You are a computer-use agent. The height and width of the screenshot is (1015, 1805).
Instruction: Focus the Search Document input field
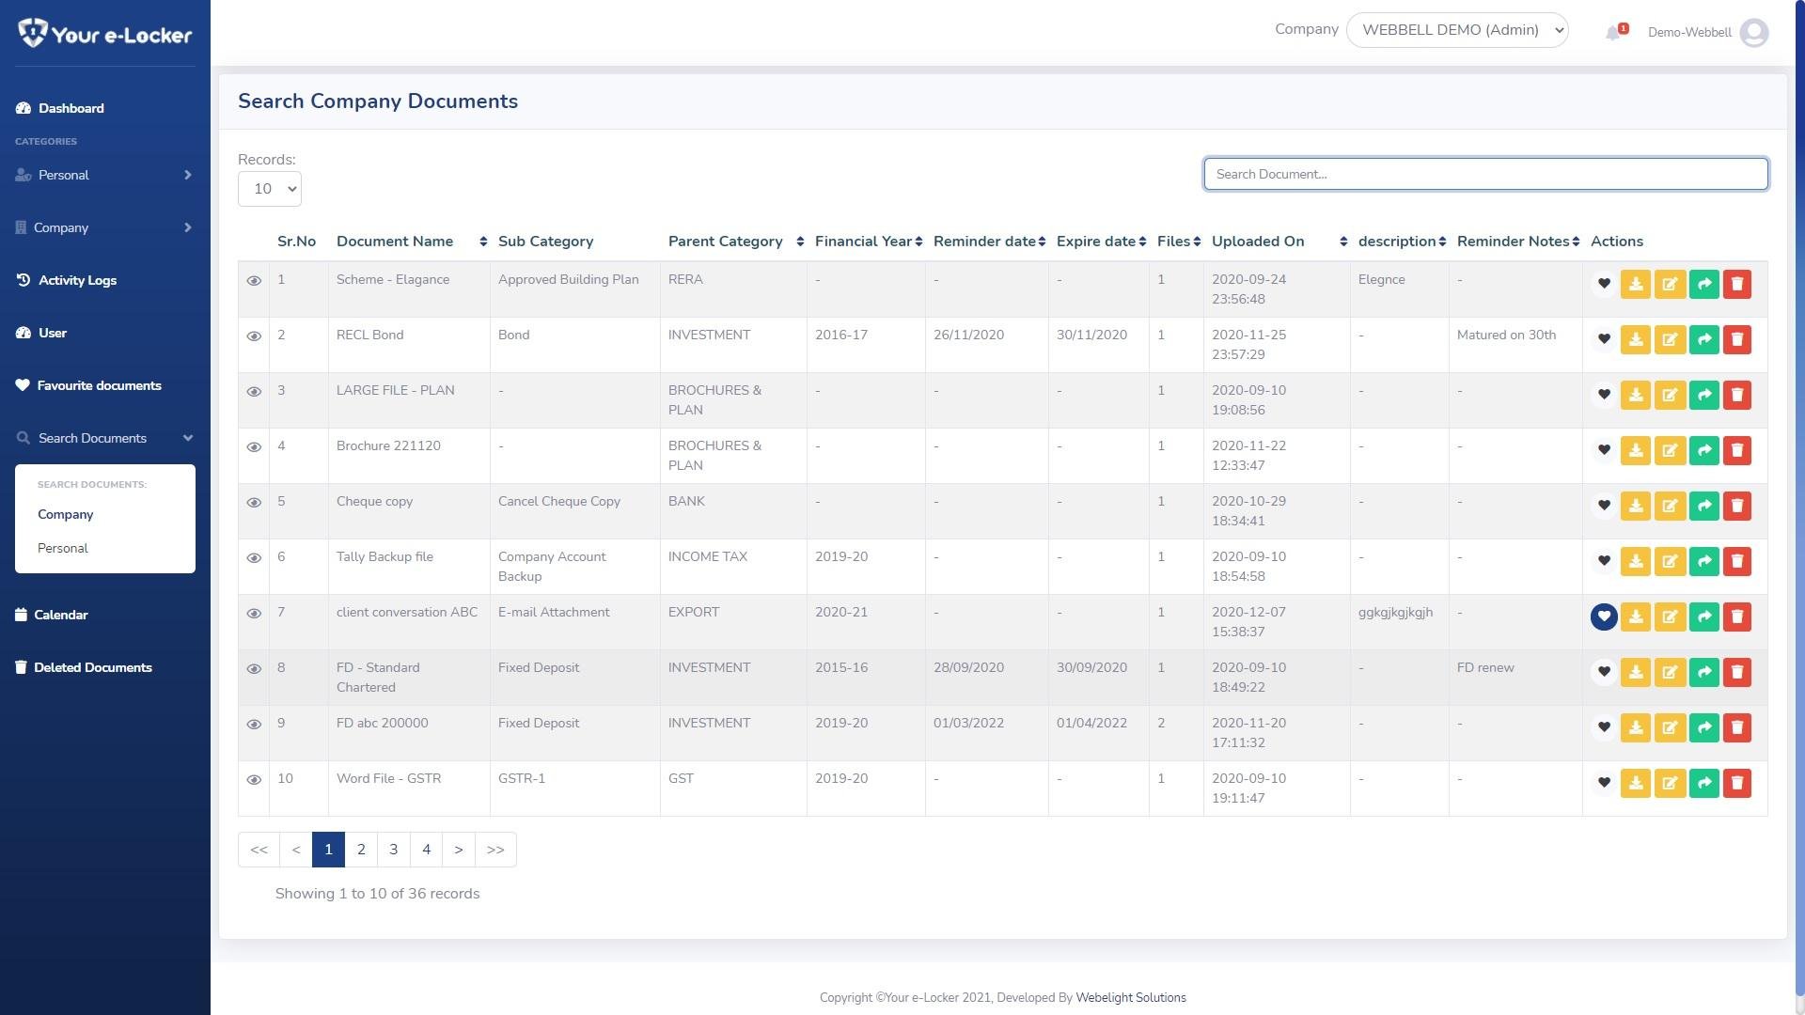tap(1485, 174)
